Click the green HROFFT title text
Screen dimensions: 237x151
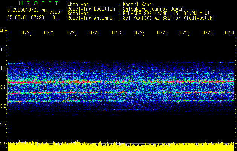[x=39, y=3]
